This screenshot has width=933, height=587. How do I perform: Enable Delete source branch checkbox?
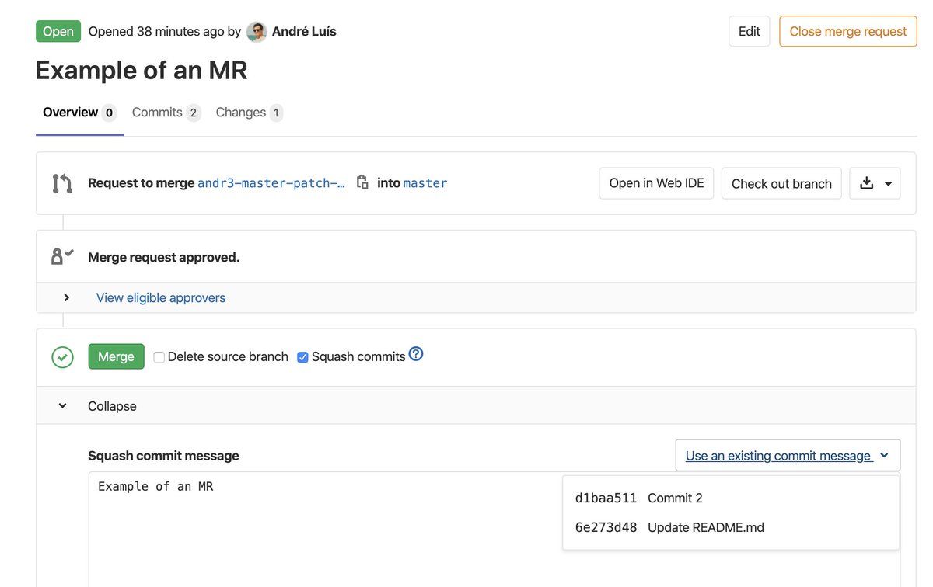coord(159,357)
